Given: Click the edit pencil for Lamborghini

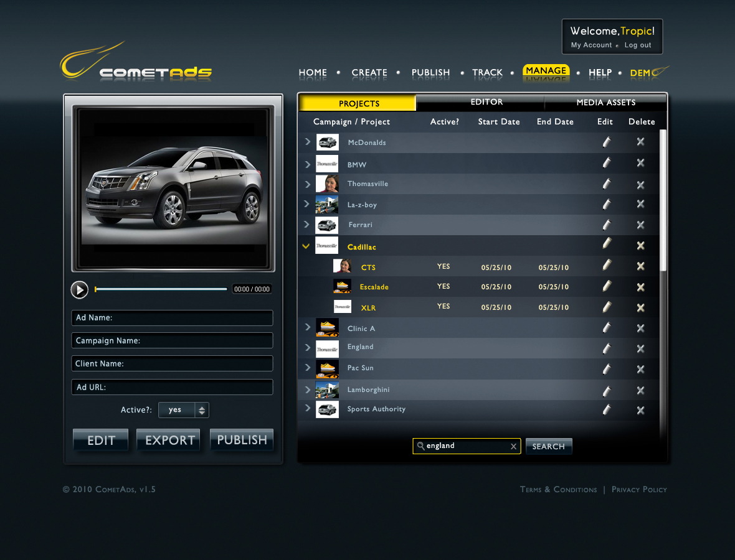Looking at the screenshot, I should coord(607,391).
